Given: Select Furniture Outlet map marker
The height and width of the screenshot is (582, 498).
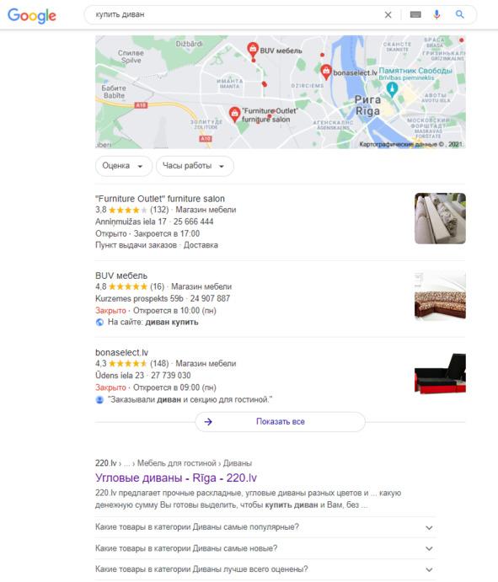Looking at the screenshot, I should [x=234, y=115].
